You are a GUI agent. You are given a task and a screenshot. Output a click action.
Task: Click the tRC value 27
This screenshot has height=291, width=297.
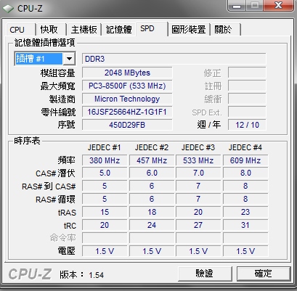[198, 225]
